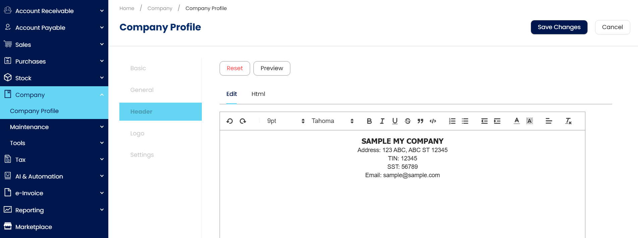Click the Save Changes button
The image size is (638, 238).
click(559, 27)
